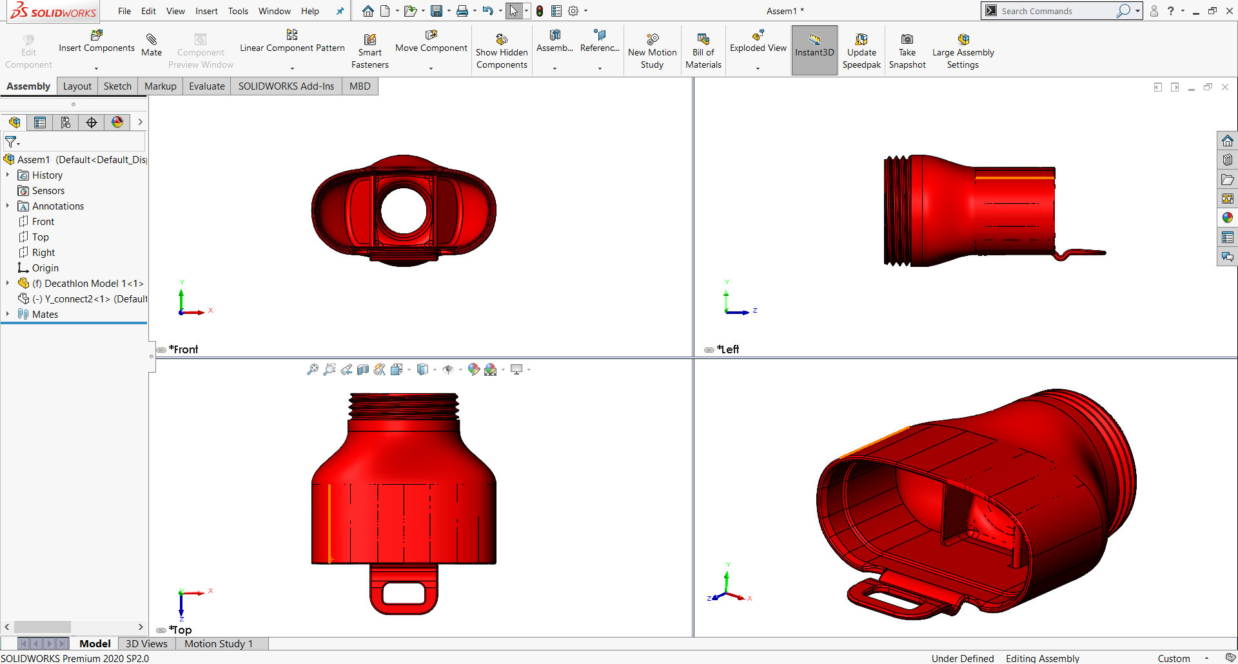Image resolution: width=1238 pixels, height=664 pixels.
Task: Click link-views toggle beside *Left label
Action: point(709,350)
